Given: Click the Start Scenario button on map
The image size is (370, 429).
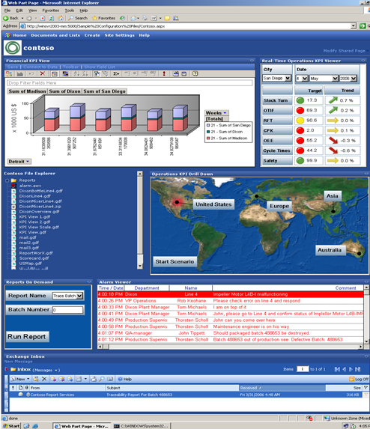Looking at the screenshot, I should (175, 261).
